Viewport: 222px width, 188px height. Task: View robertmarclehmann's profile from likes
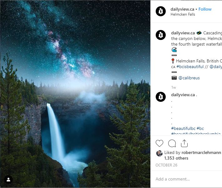pos(201,152)
